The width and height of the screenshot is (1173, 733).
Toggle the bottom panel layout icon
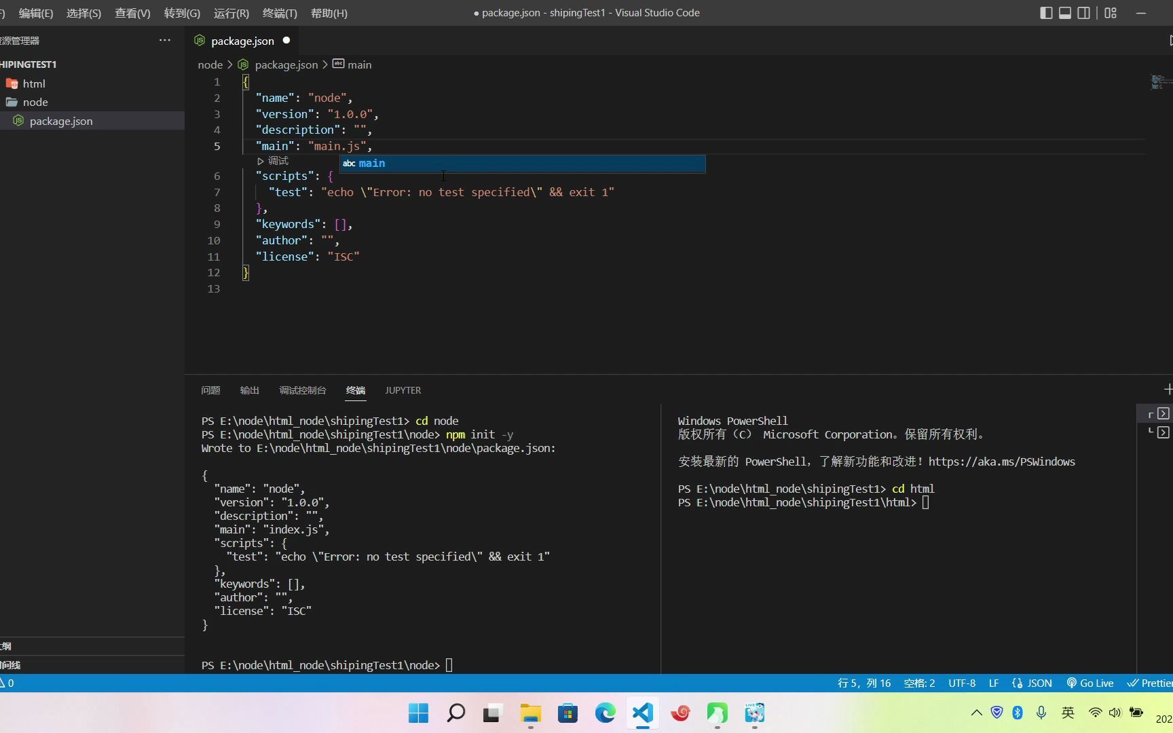(1065, 13)
